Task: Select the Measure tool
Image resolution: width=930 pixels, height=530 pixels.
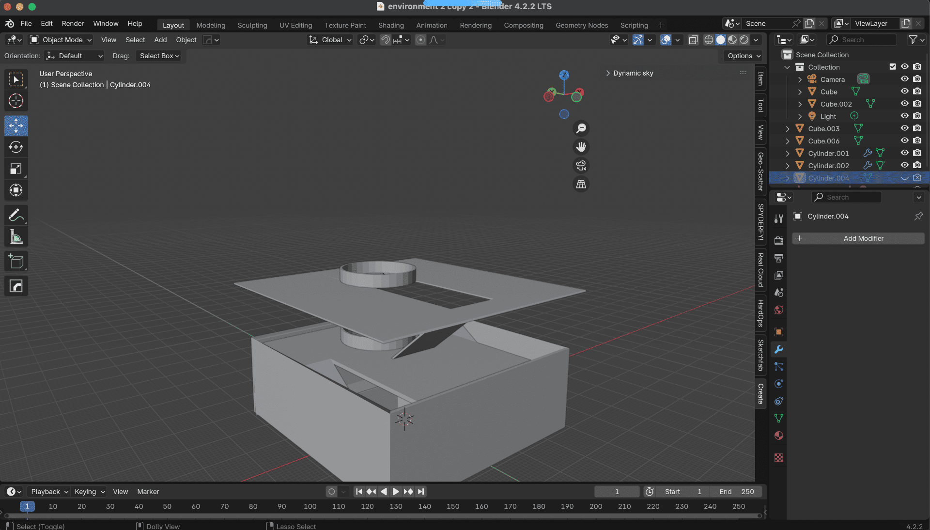Action: pos(16,236)
